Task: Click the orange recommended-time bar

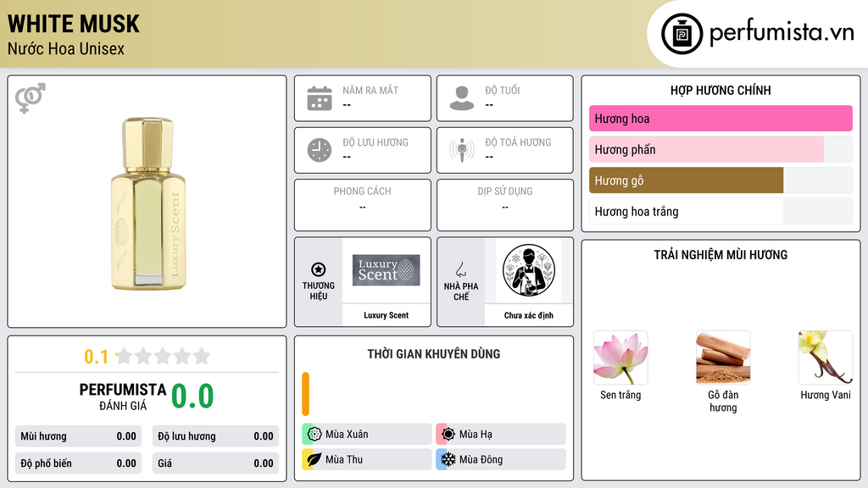Action: tap(305, 394)
